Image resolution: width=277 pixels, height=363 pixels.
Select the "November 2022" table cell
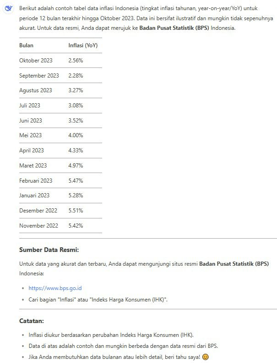pyautogui.click(x=38, y=226)
